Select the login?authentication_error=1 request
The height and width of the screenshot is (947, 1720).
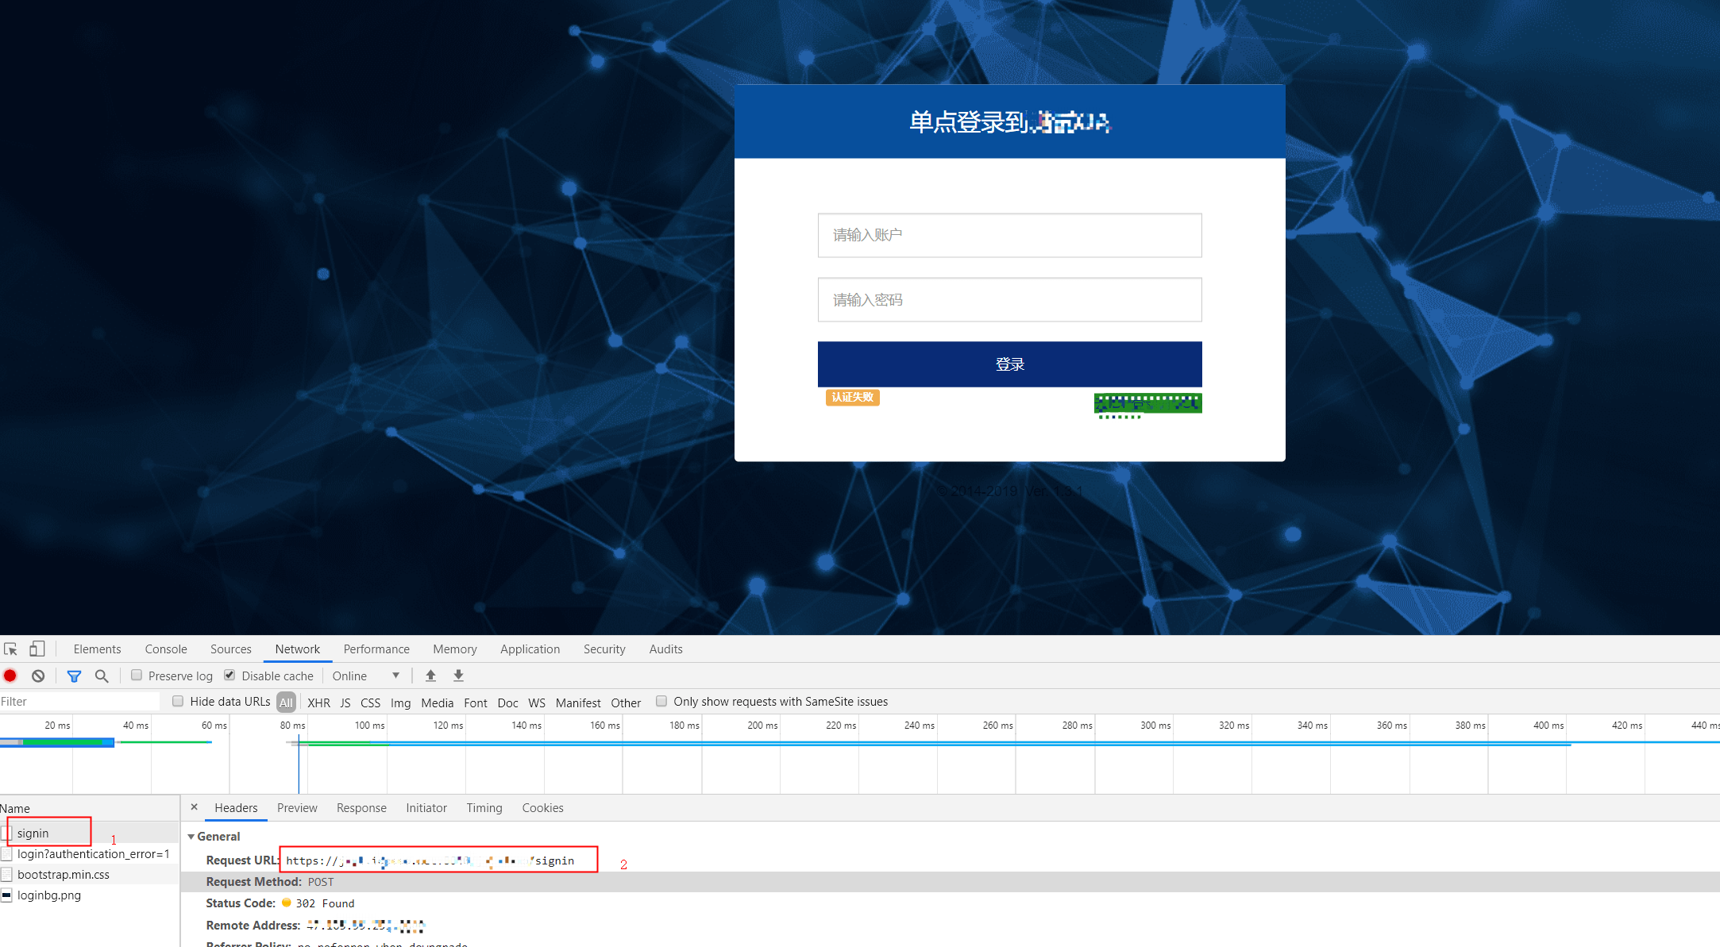(93, 854)
